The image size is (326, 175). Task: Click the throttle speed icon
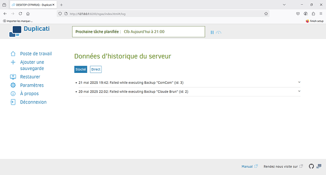pyautogui.click(x=218, y=32)
